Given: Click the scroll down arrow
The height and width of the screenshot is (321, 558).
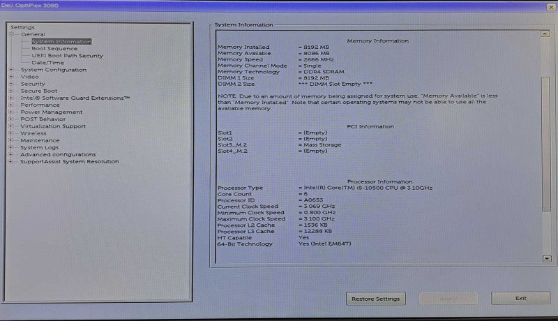Looking at the screenshot, I should click(547, 259).
